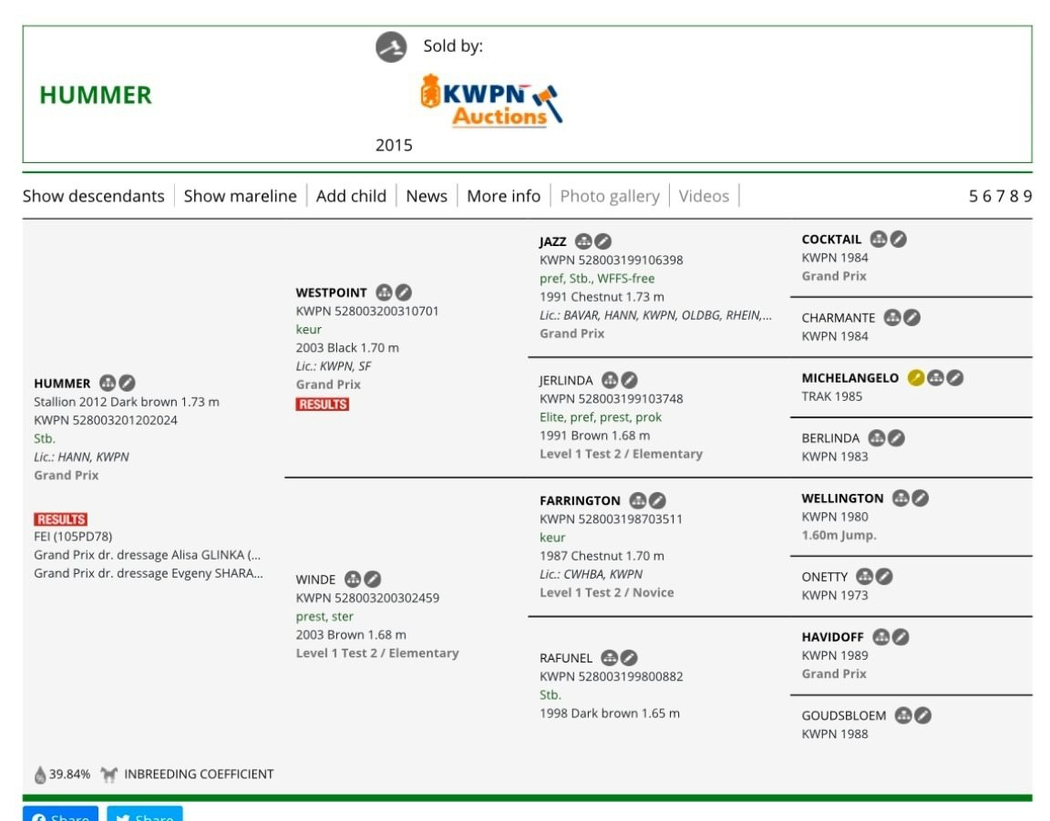The image size is (1050, 821).
Task: Open the JERLINDA horse page
Action: [565, 381]
